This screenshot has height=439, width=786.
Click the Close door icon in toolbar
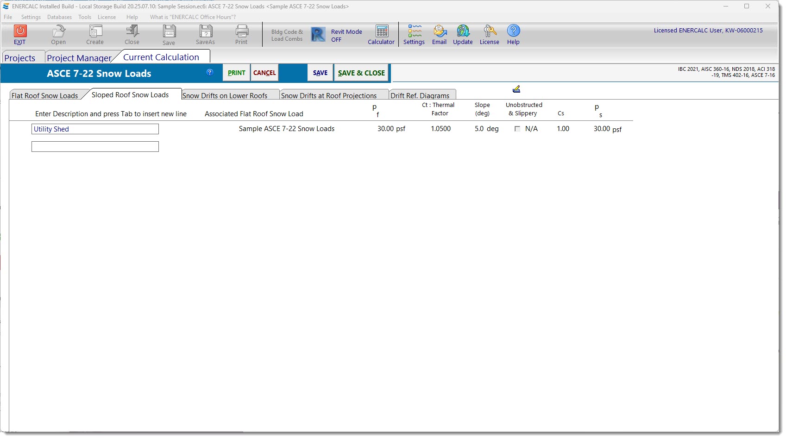point(132,31)
